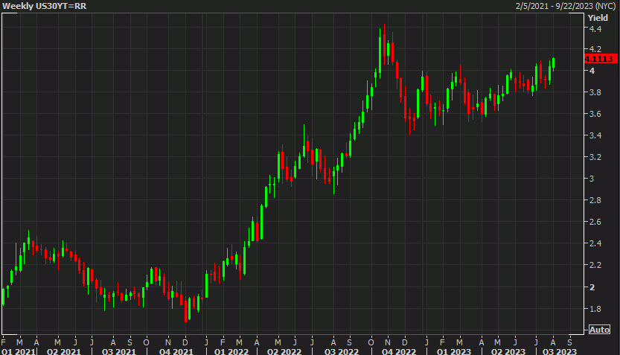Click the Q3 2023 quarter label
The width and height of the screenshot is (620, 355).
coord(560,351)
